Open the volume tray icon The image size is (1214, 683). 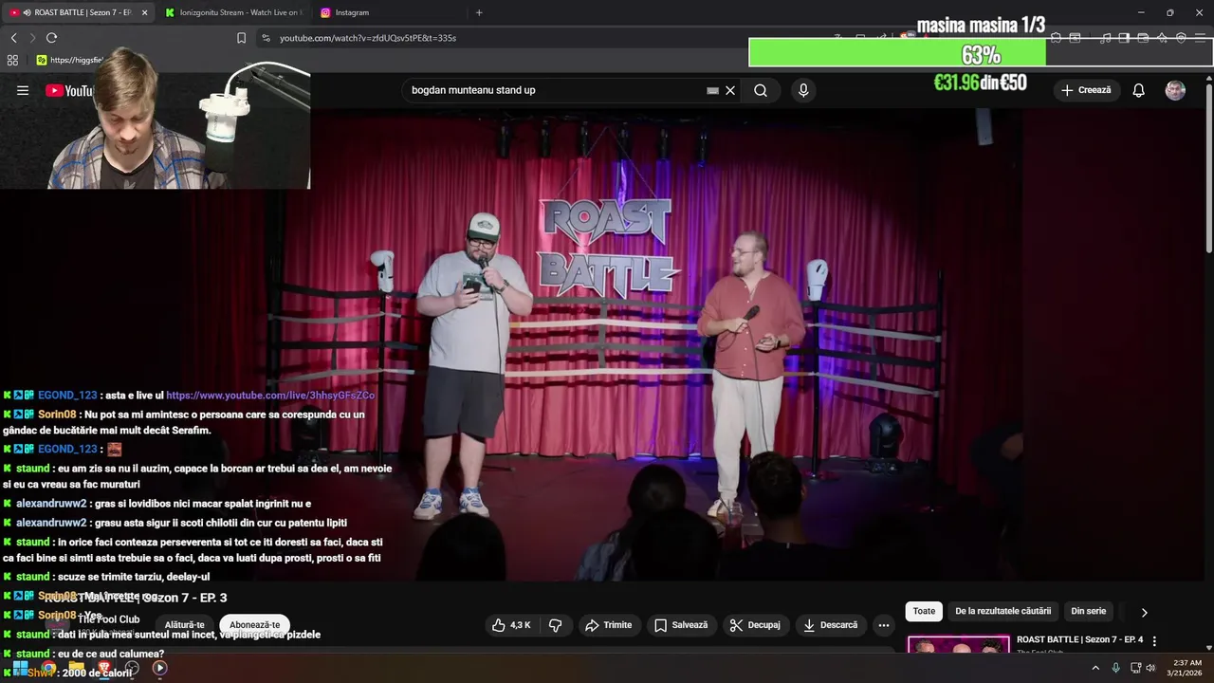(x=1150, y=668)
